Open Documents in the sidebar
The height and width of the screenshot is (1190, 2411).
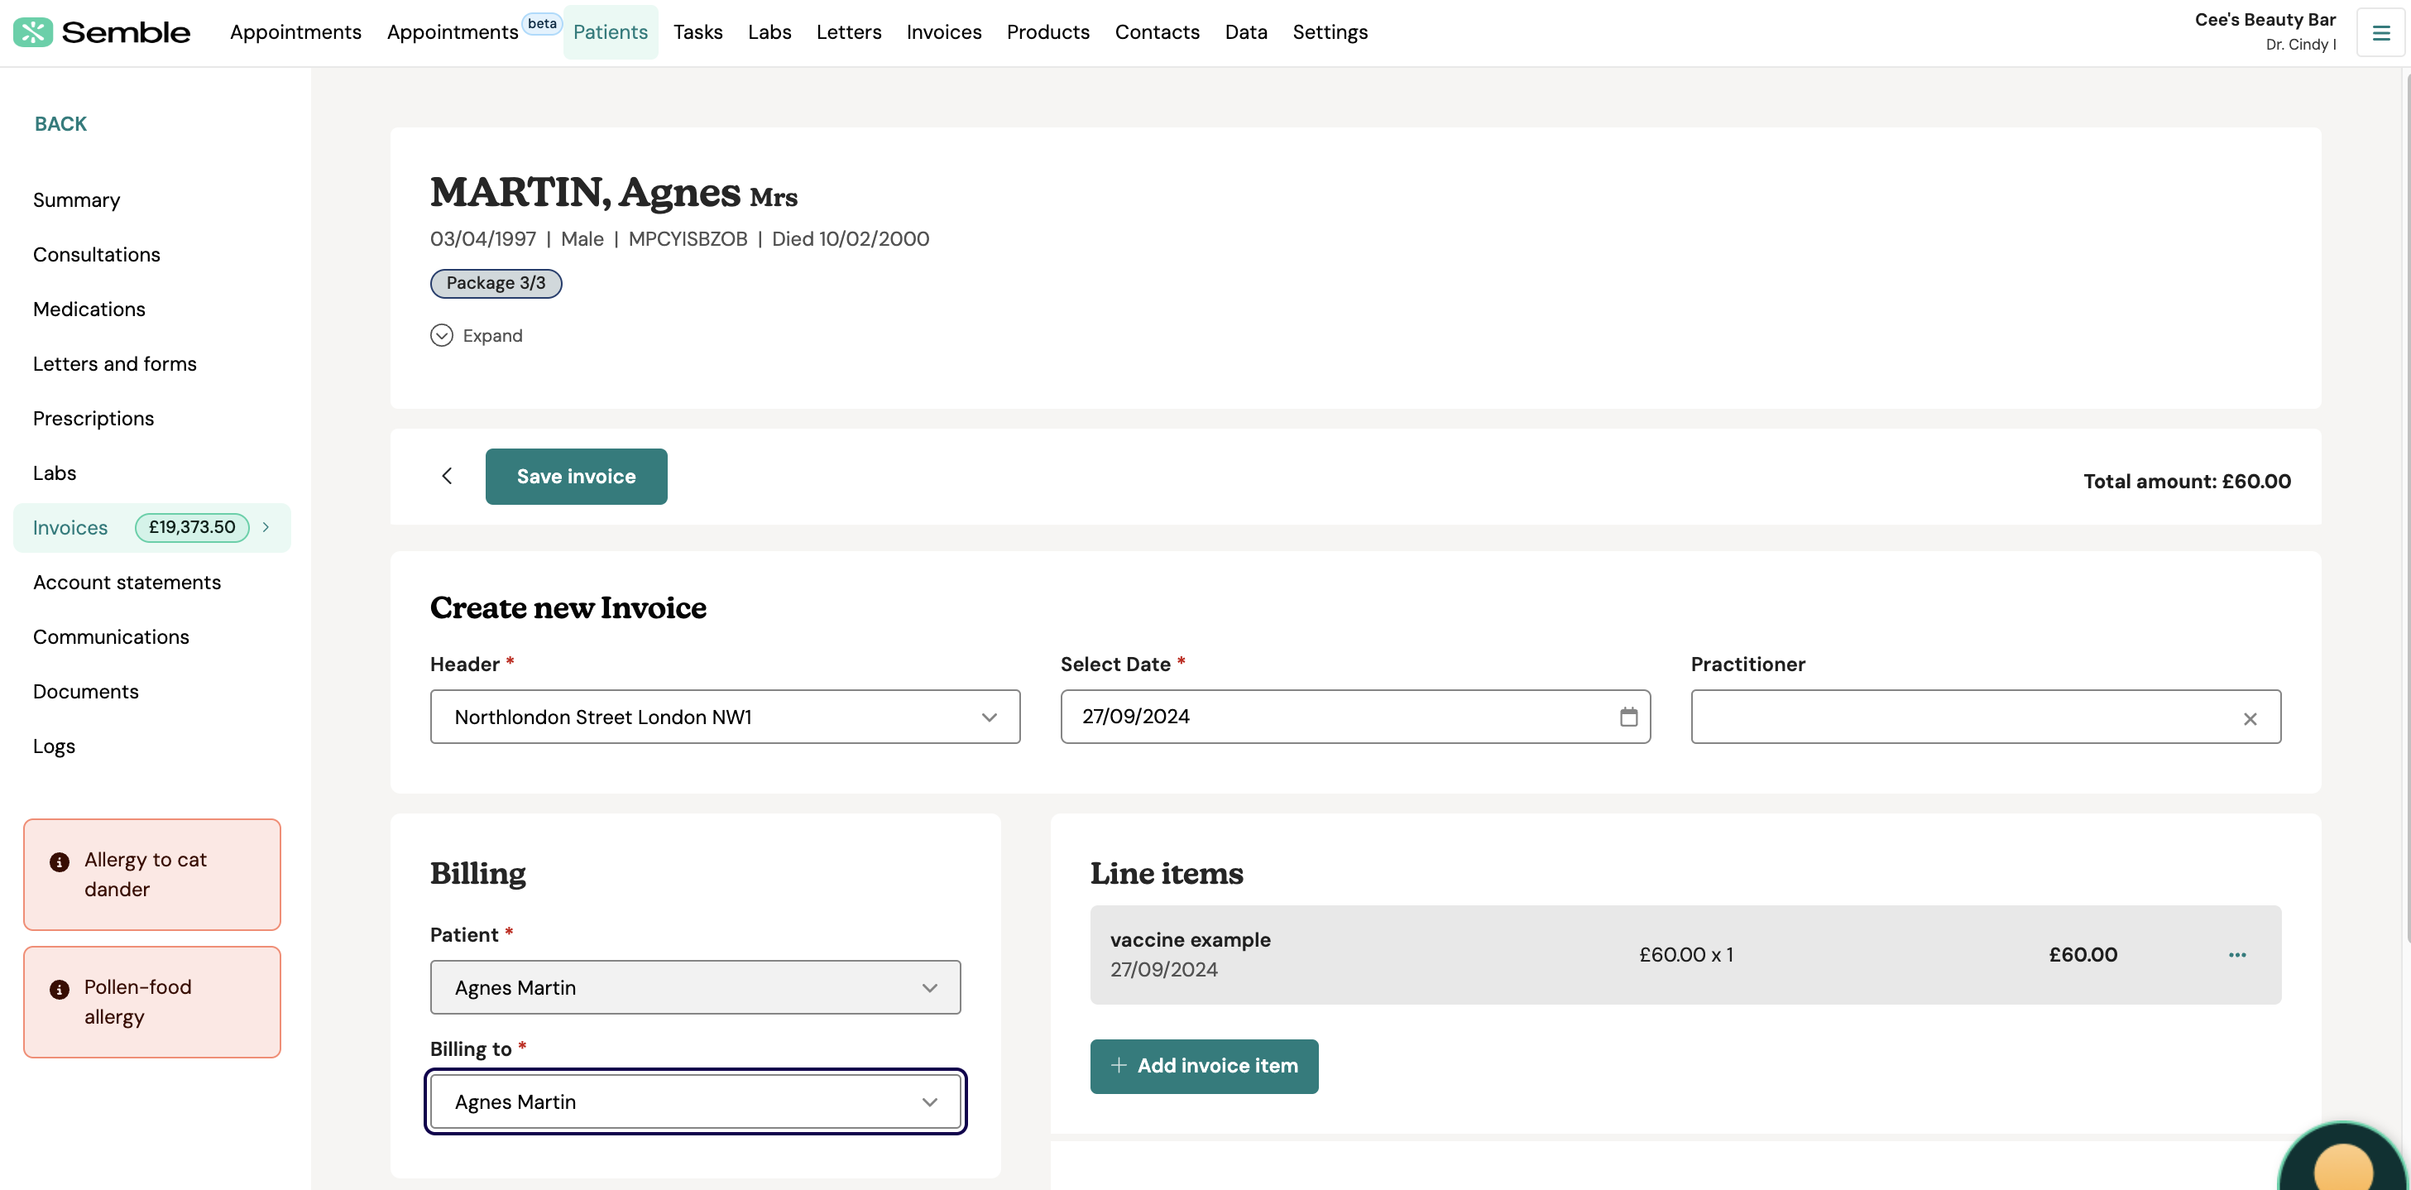point(85,691)
